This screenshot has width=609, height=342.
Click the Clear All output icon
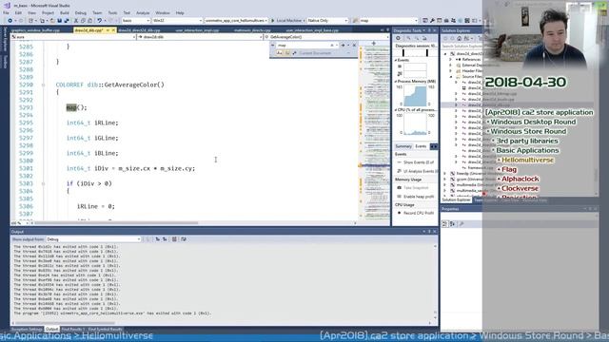pyautogui.click(x=174, y=239)
